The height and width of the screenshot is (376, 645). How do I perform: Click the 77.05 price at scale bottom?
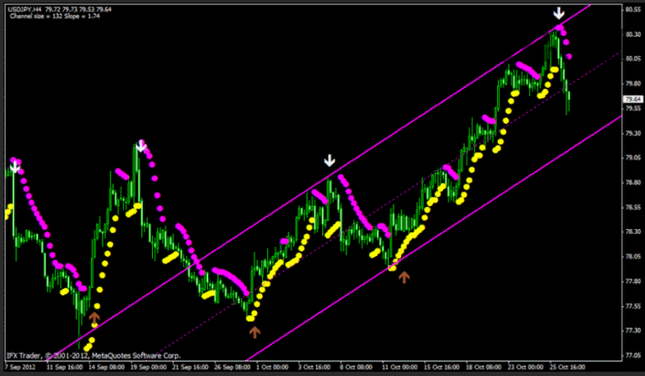(633, 355)
